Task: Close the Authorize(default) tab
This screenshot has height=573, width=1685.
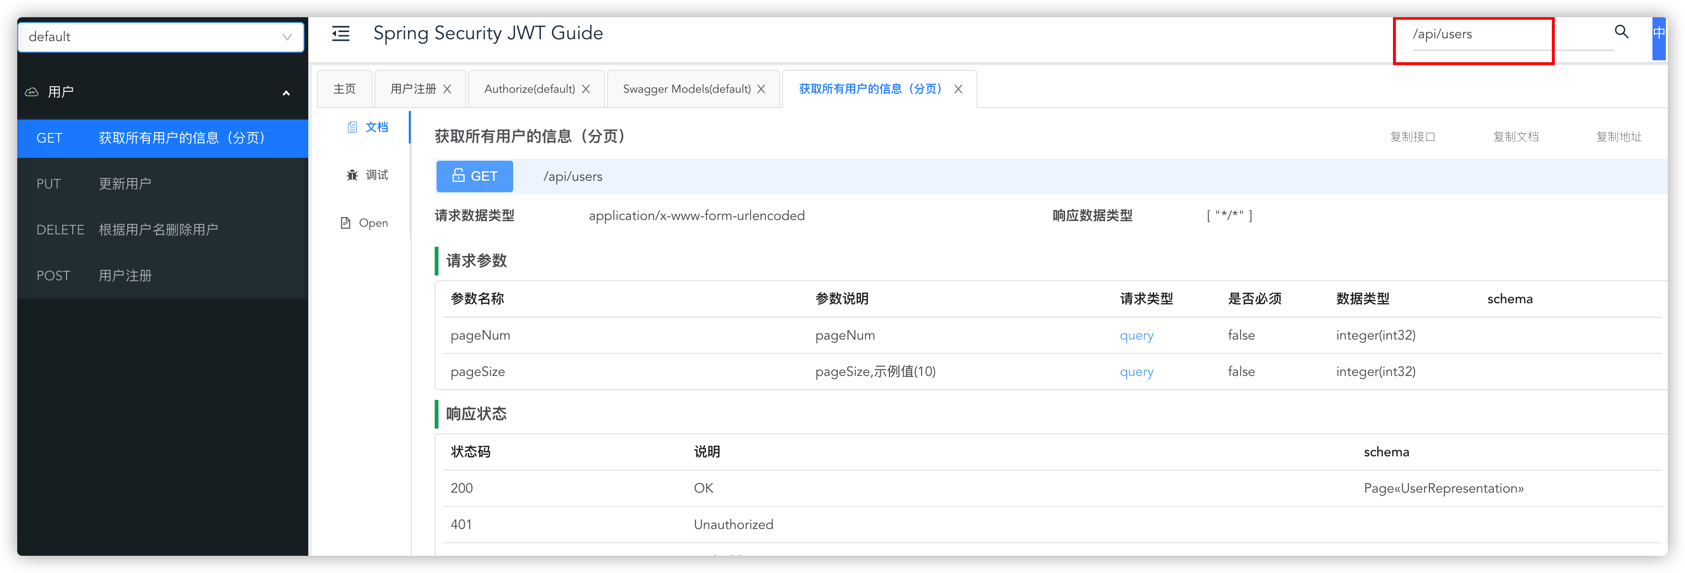Action: click(x=586, y=89)
